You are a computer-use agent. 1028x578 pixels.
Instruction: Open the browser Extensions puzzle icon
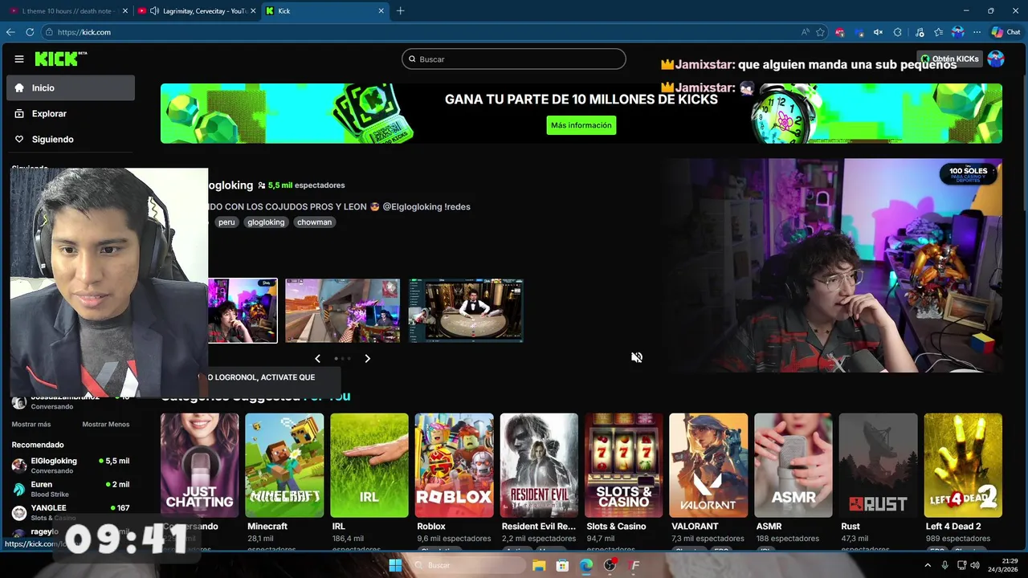[x=898, y=32]
